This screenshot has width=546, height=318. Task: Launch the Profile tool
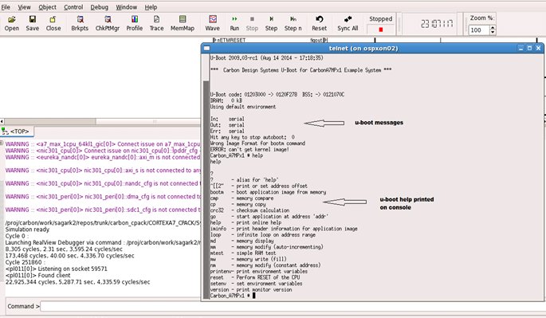135,24
